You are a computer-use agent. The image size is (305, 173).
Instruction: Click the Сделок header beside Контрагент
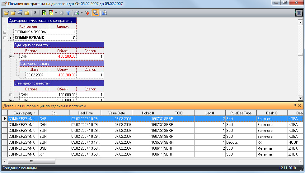pos(63,26)
